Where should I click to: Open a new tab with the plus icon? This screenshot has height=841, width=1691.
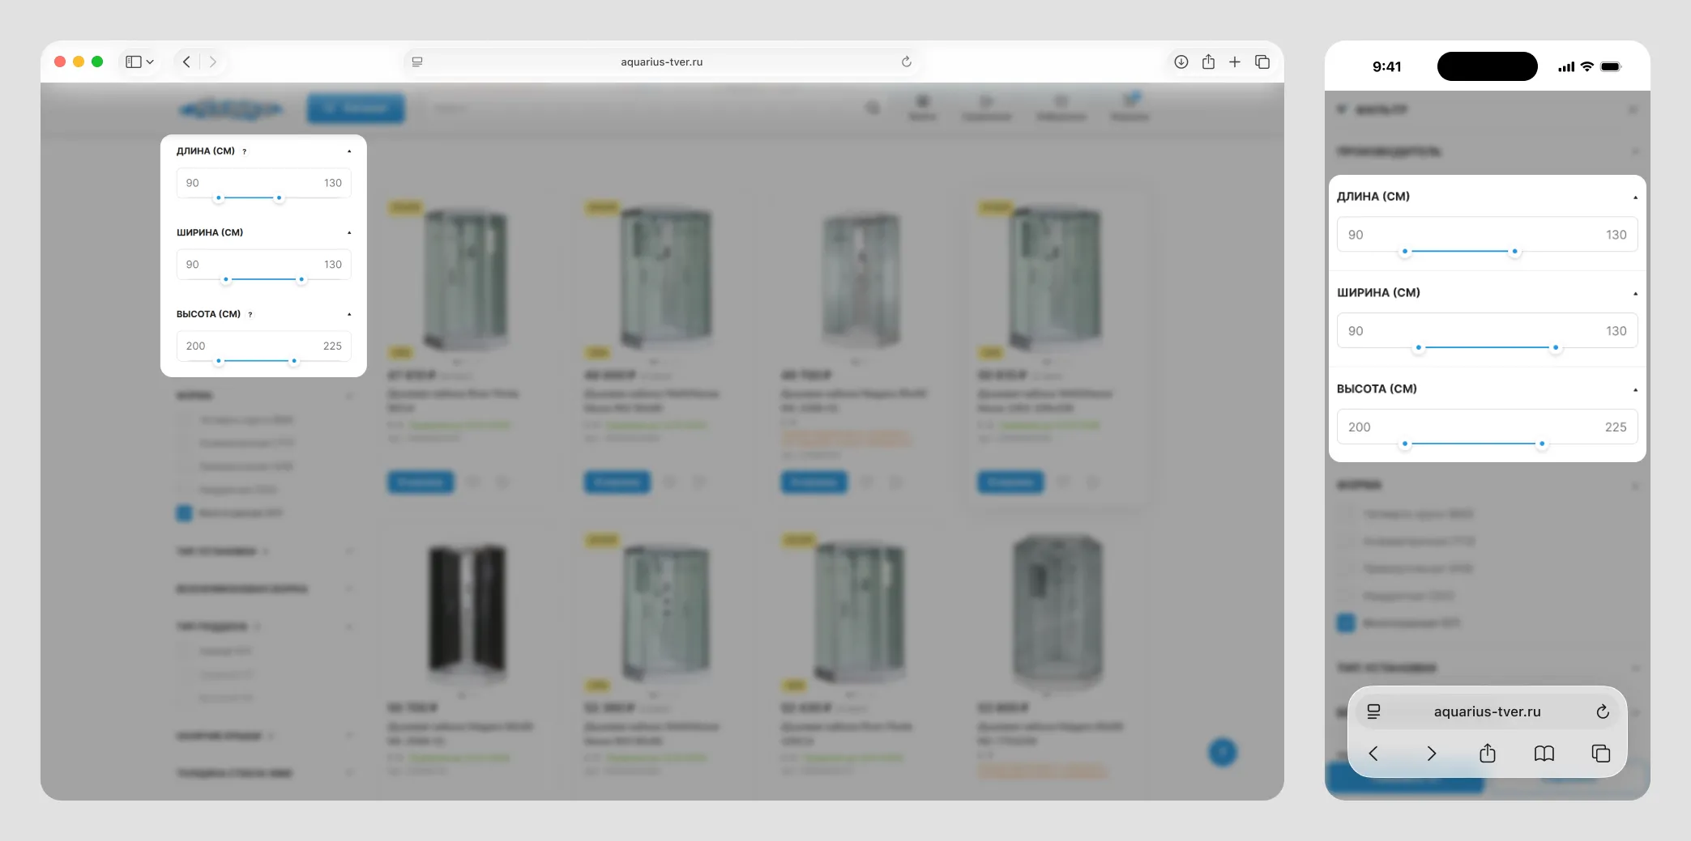coord(1234,62)
